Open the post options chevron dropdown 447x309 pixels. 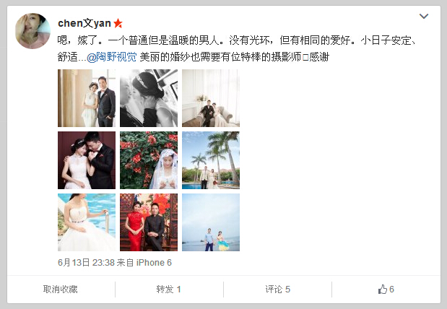pyautogui.click(x=424, y=17)
